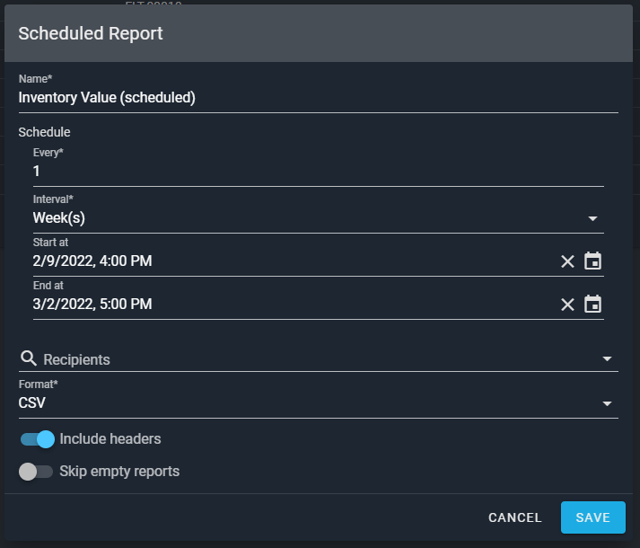Image resolution: width=640 pixels, height=548 pixels.
Task: Focus the Name field with Inventory Value
Action: coord(108,98)
